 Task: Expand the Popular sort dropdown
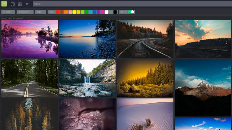(8, 12)
